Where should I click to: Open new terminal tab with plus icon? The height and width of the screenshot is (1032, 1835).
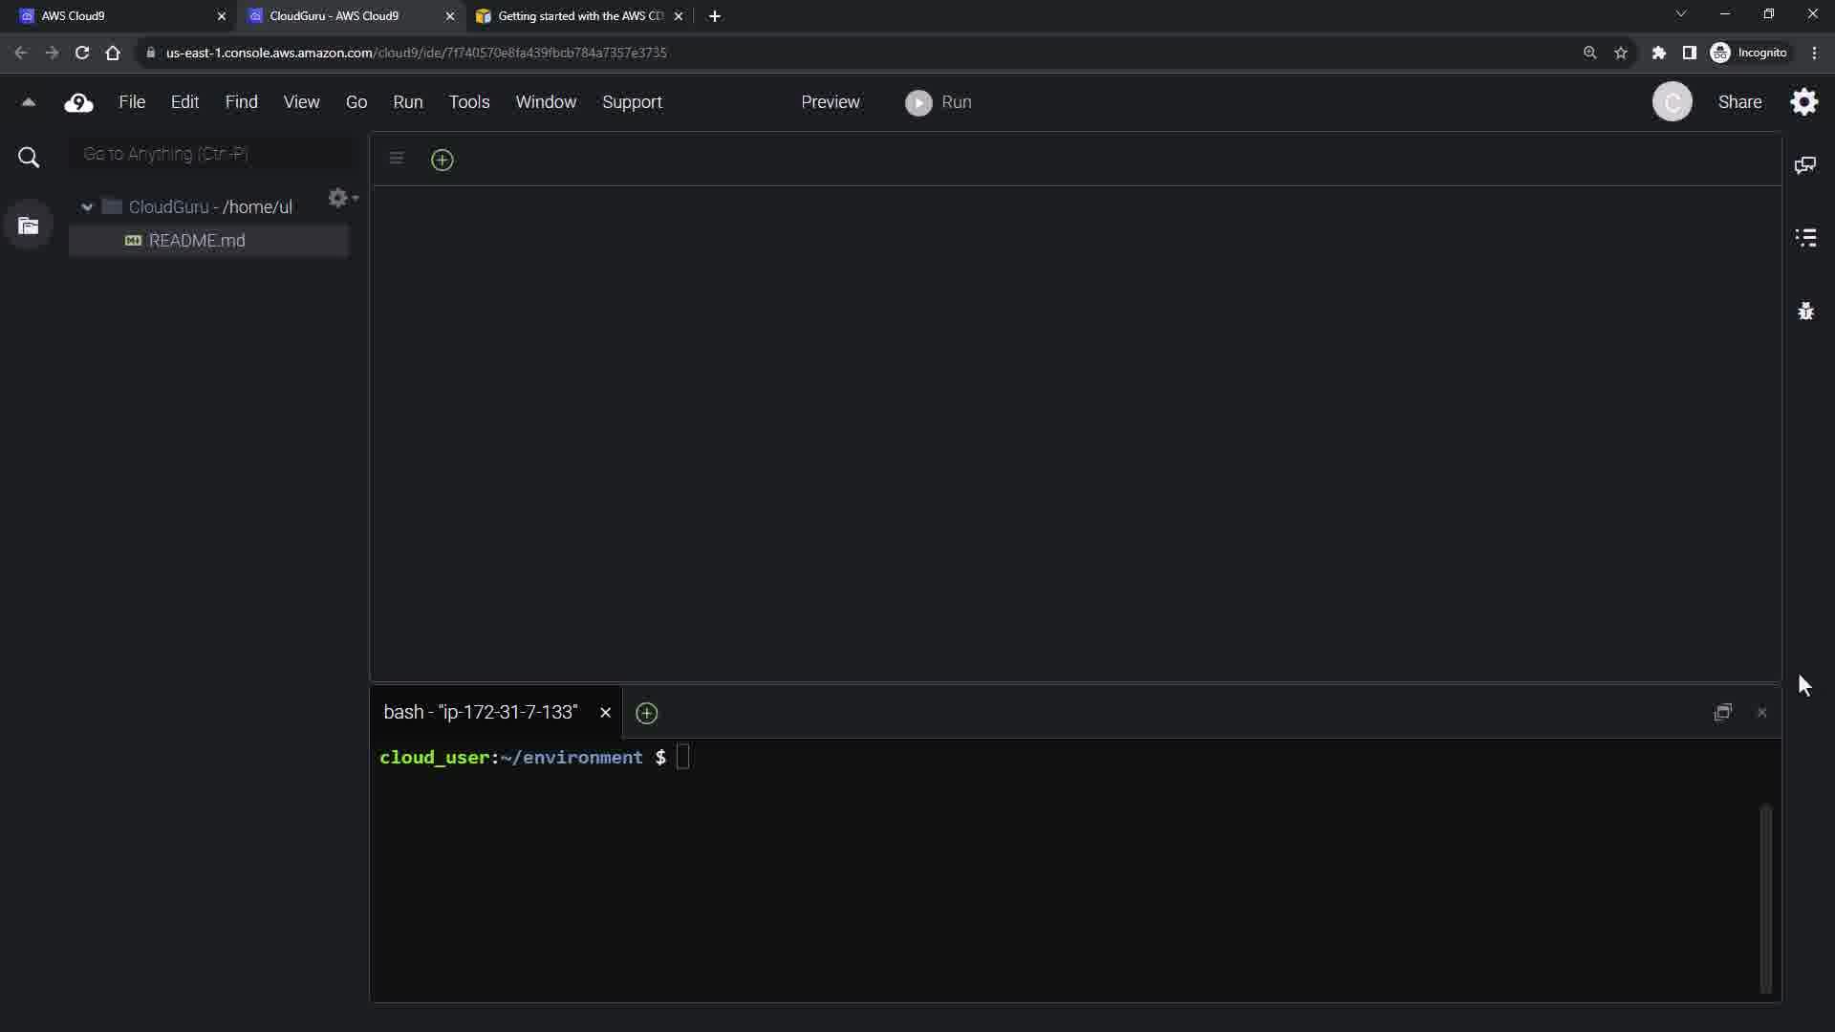coord(646,713)
